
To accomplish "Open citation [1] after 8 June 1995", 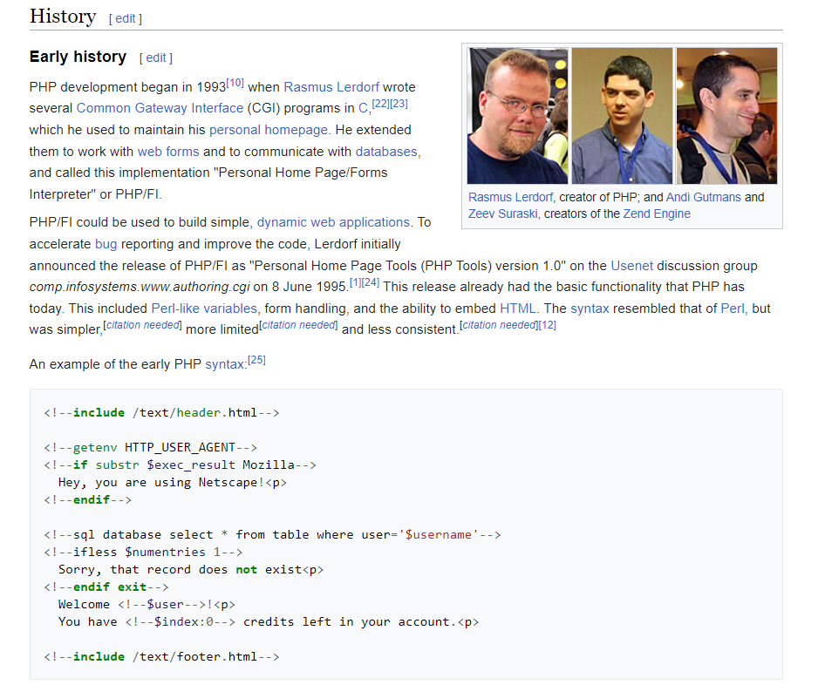I will [355, 282].
